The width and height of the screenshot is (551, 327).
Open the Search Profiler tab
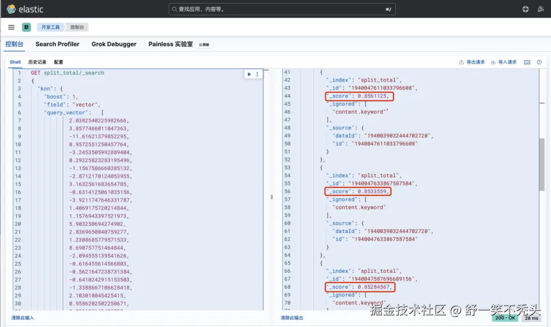pos(57,44)
